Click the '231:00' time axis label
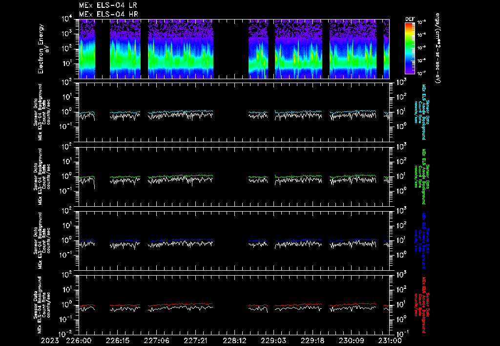The height and width of the screenshot is (346, 500). pos(389,341)
